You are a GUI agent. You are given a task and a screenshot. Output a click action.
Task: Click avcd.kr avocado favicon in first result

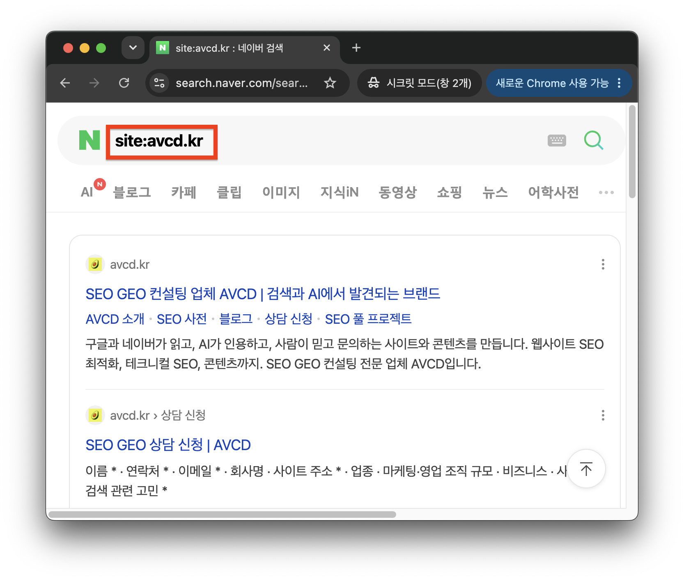(95, 264)
